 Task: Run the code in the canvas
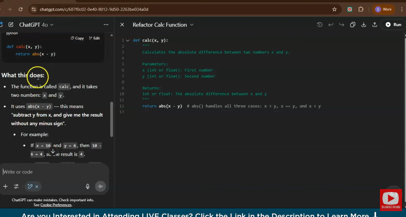[393, 25]
